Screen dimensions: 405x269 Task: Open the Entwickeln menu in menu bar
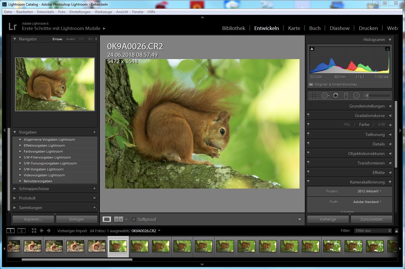pyautogui.click(x=45, y=12)
